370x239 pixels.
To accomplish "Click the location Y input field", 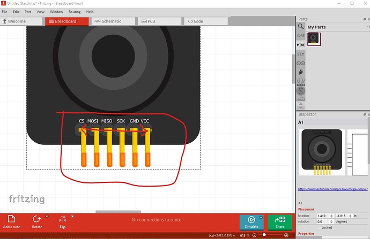I will point(342,215).
